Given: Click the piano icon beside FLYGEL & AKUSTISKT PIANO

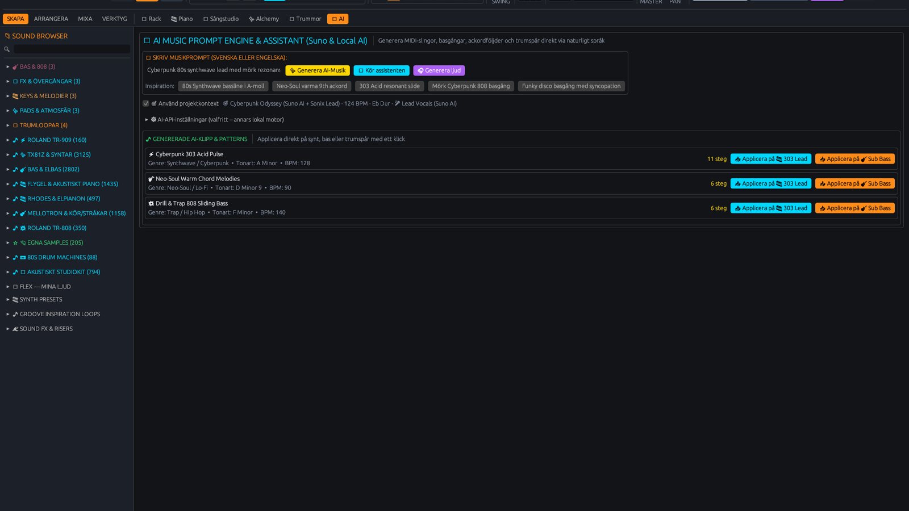Looking at the screenshot, I should (23, 184).
